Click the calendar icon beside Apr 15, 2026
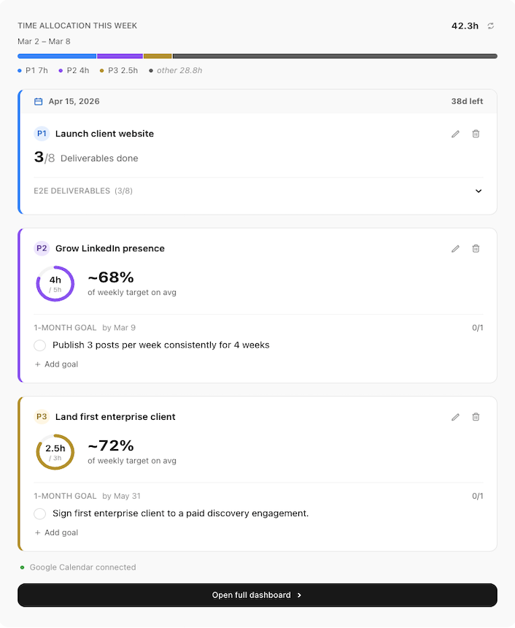The width and height of the screenshot is (515, 628). [x=39, y=102]
